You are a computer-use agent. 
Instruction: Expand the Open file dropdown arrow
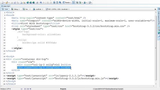[x=9, y=2]
